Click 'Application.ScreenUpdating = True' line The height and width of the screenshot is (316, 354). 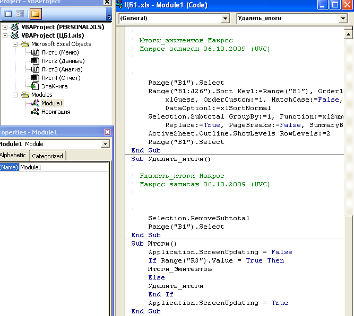point(218,303)
